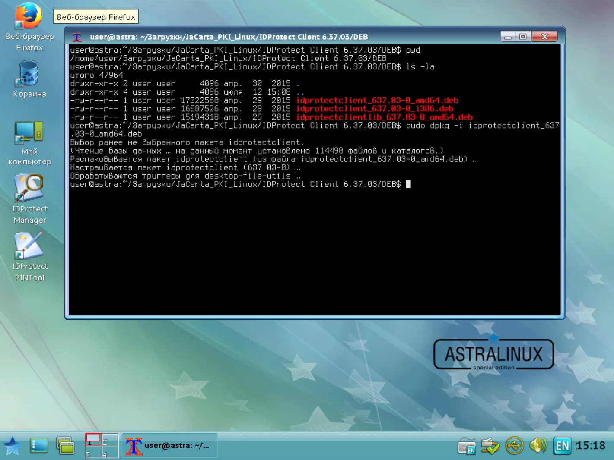Switch to virtual desktop 2 in pager

[110, 439]
